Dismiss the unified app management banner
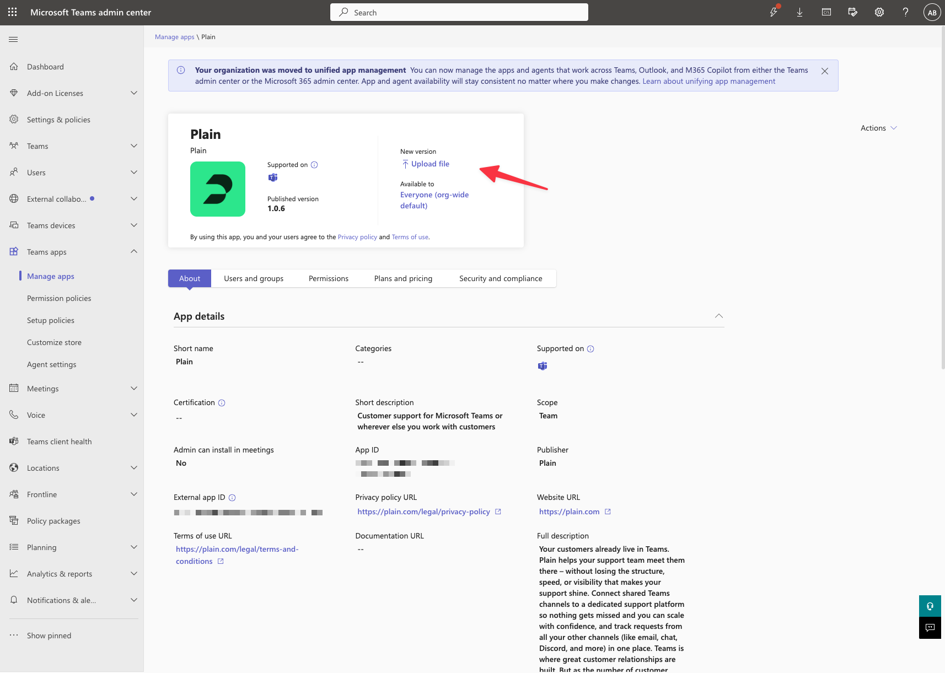 [824, 71]
